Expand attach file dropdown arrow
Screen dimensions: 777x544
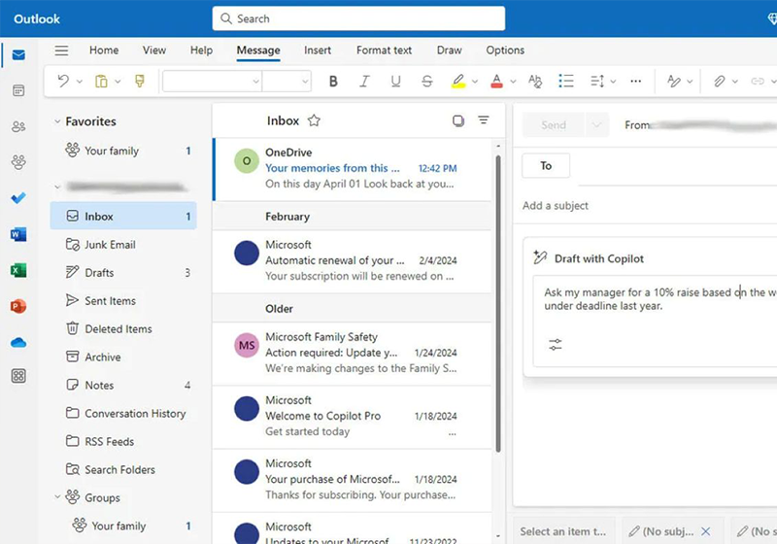(735, 82)
